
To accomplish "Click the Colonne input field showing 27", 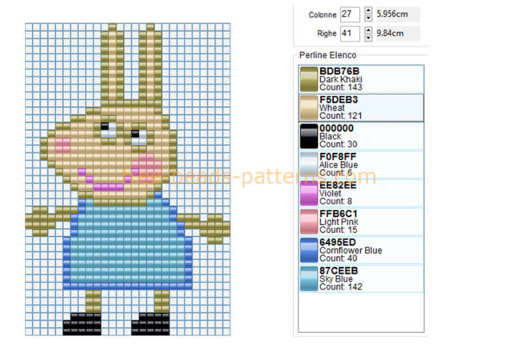I will (350, 14).
